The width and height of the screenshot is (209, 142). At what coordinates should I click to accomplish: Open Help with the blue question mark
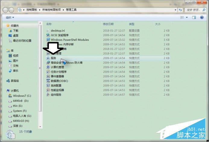coord(202,17)
